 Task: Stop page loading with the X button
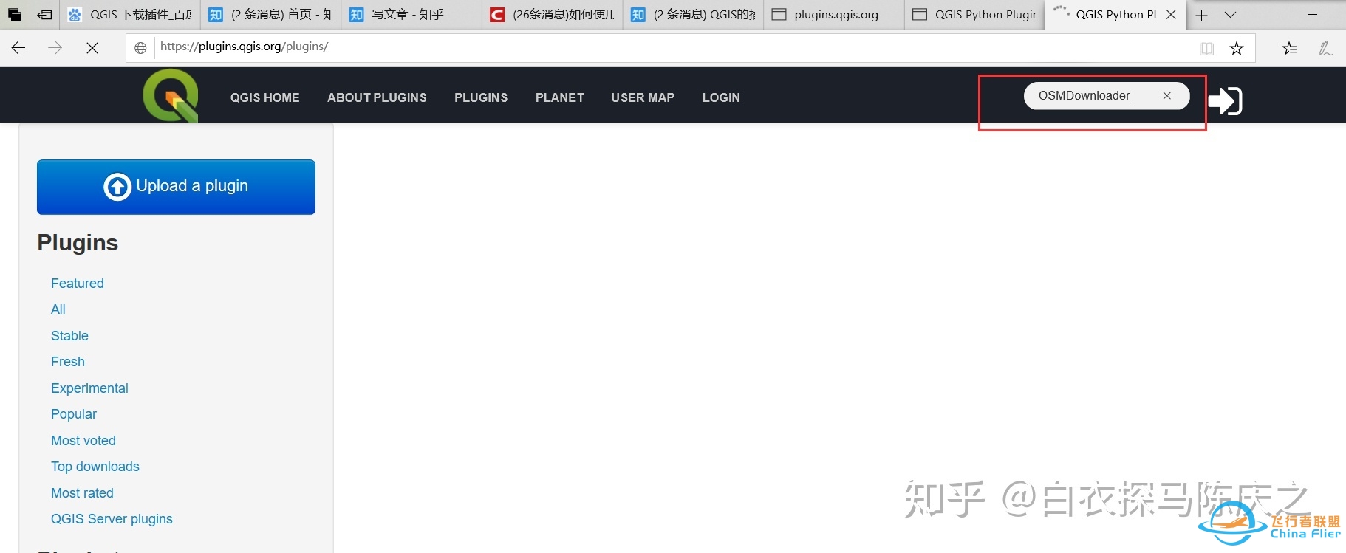click(92, 48)
